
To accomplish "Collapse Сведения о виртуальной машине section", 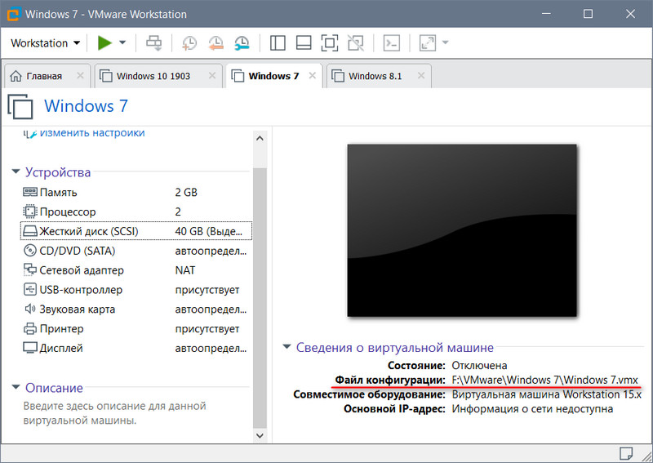I will coord(287,346).
